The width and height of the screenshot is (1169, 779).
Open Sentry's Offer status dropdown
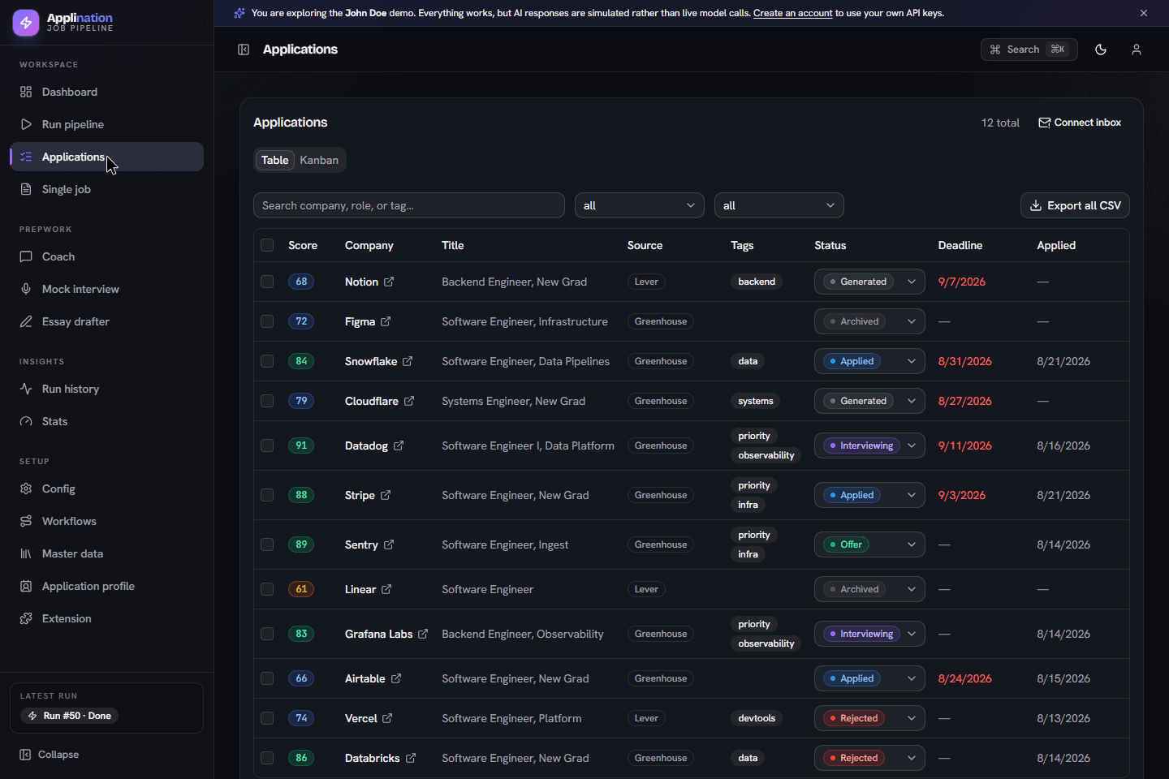tap(869, 544)
